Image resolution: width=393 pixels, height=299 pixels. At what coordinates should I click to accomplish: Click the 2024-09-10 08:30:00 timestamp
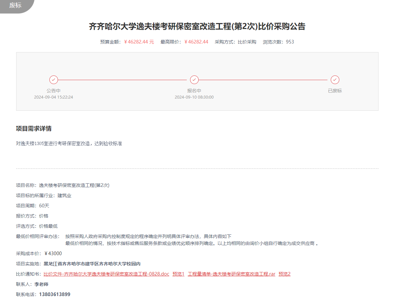pos(194,97)
